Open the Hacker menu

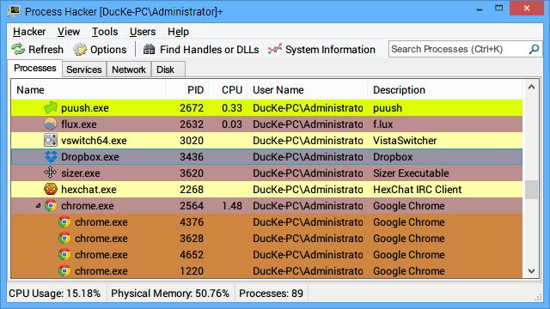pyautogui.click(x=29, y=32)
